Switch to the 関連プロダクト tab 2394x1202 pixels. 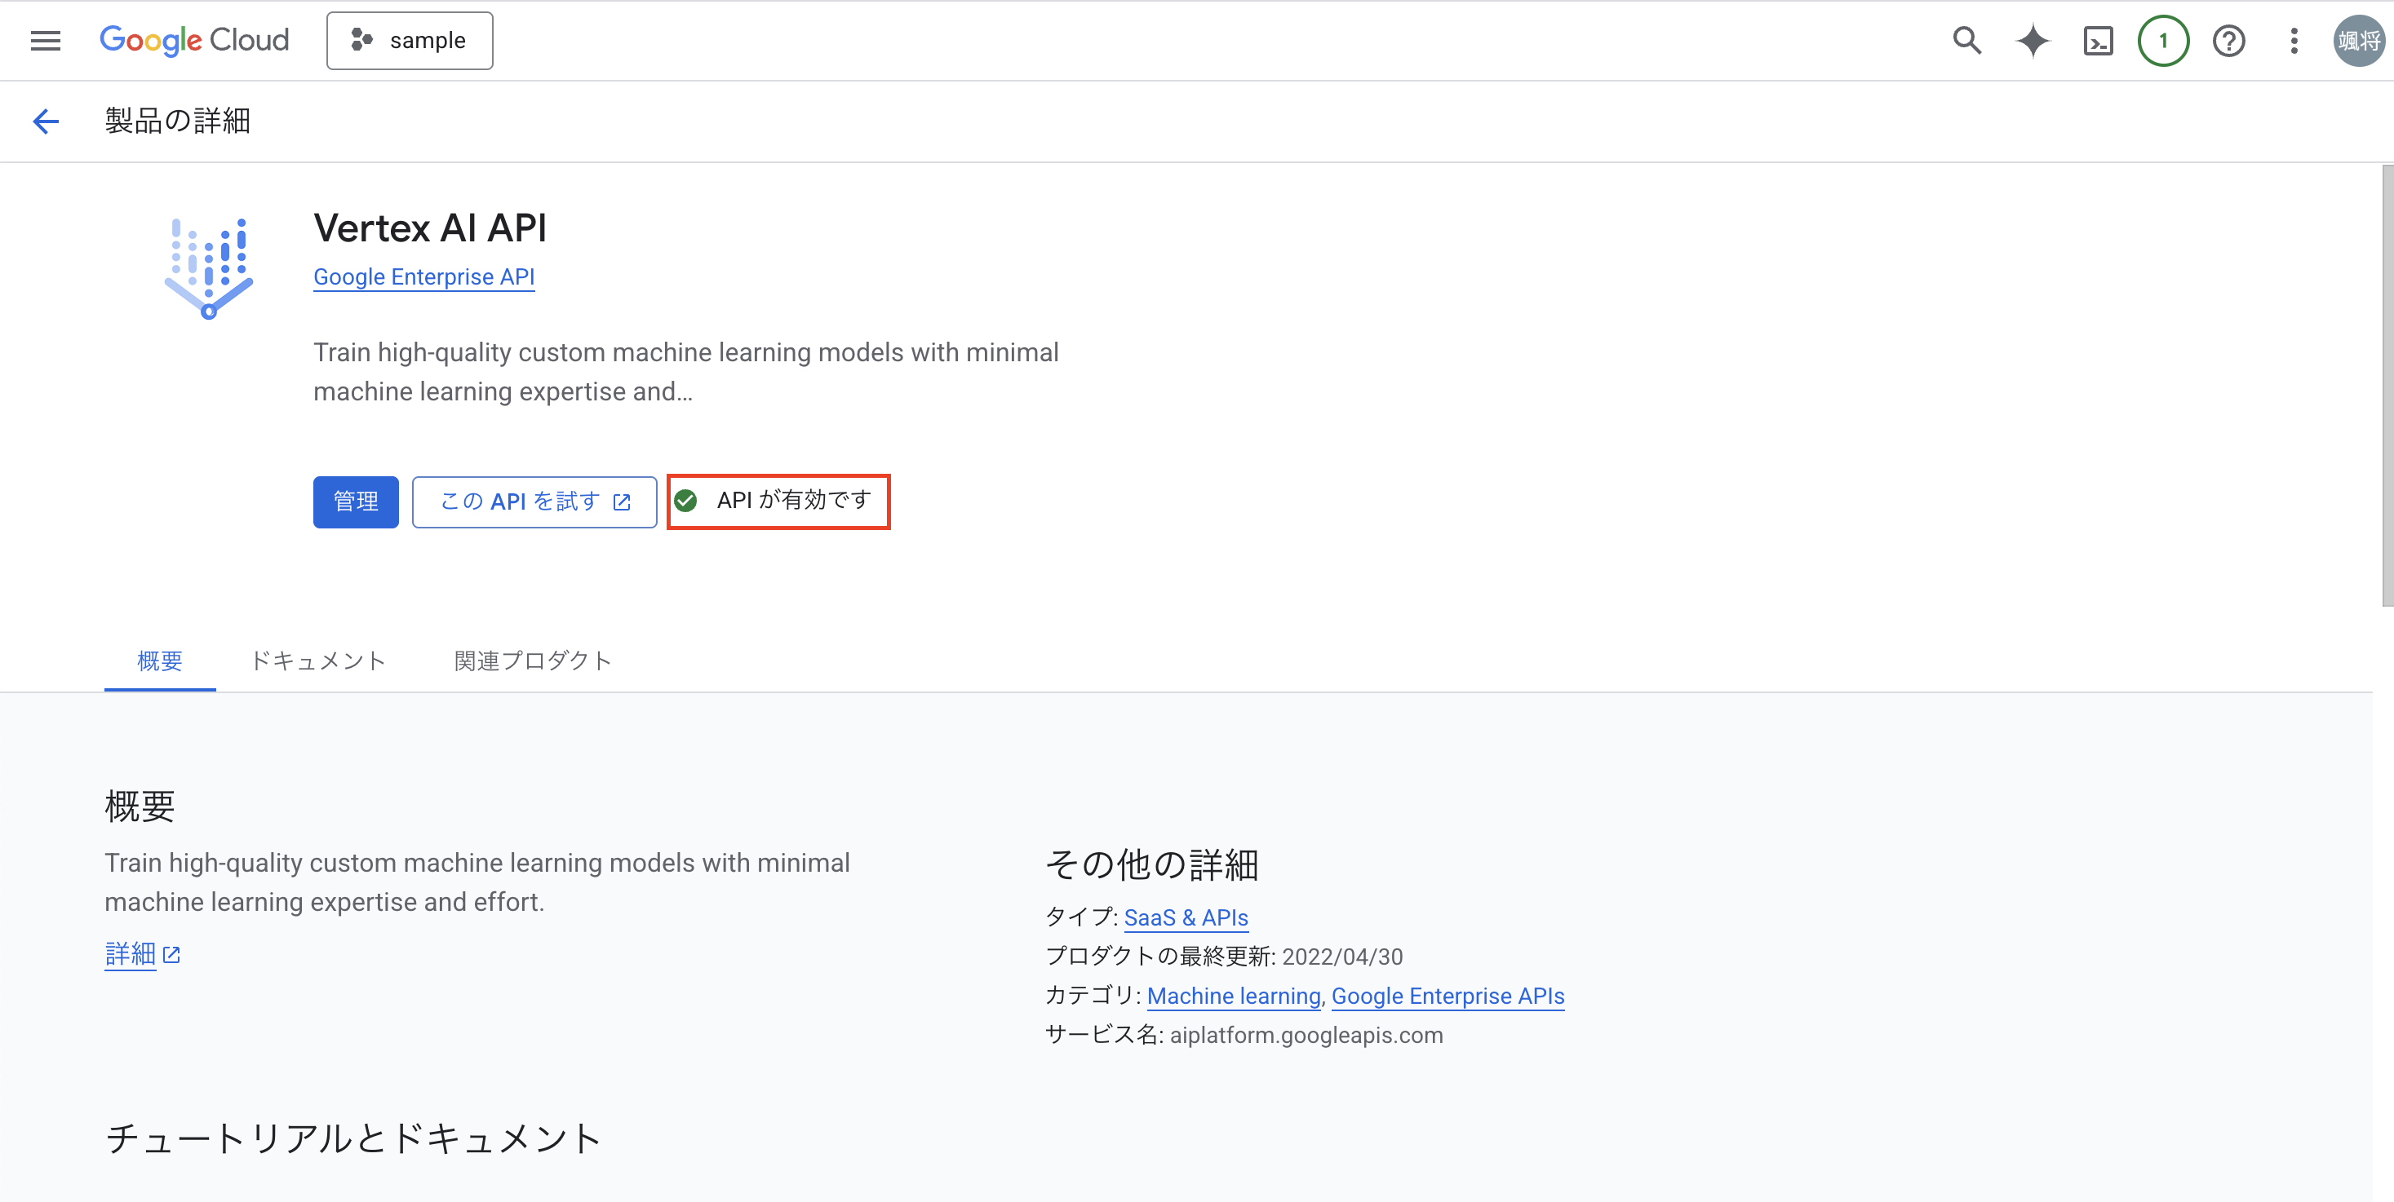(533, 661)
